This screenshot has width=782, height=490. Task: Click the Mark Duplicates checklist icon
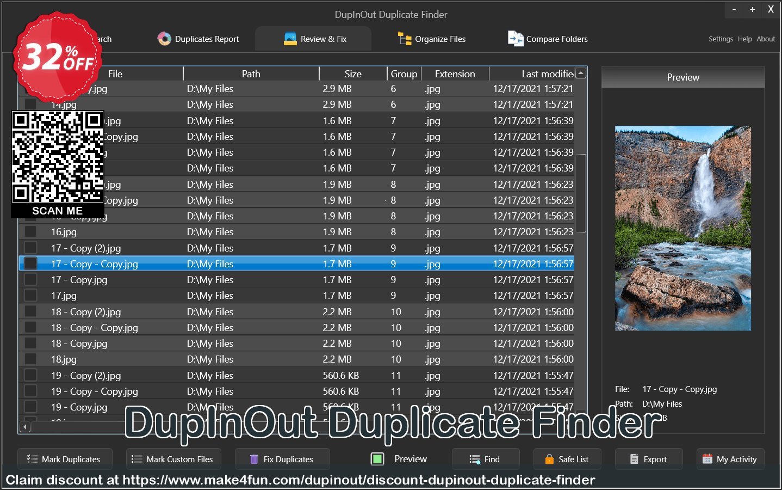coord(32,459)
